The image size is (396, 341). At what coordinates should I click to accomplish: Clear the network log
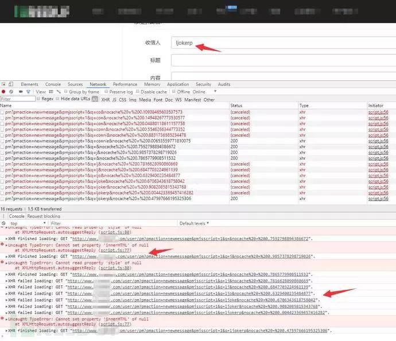(10, 92)
